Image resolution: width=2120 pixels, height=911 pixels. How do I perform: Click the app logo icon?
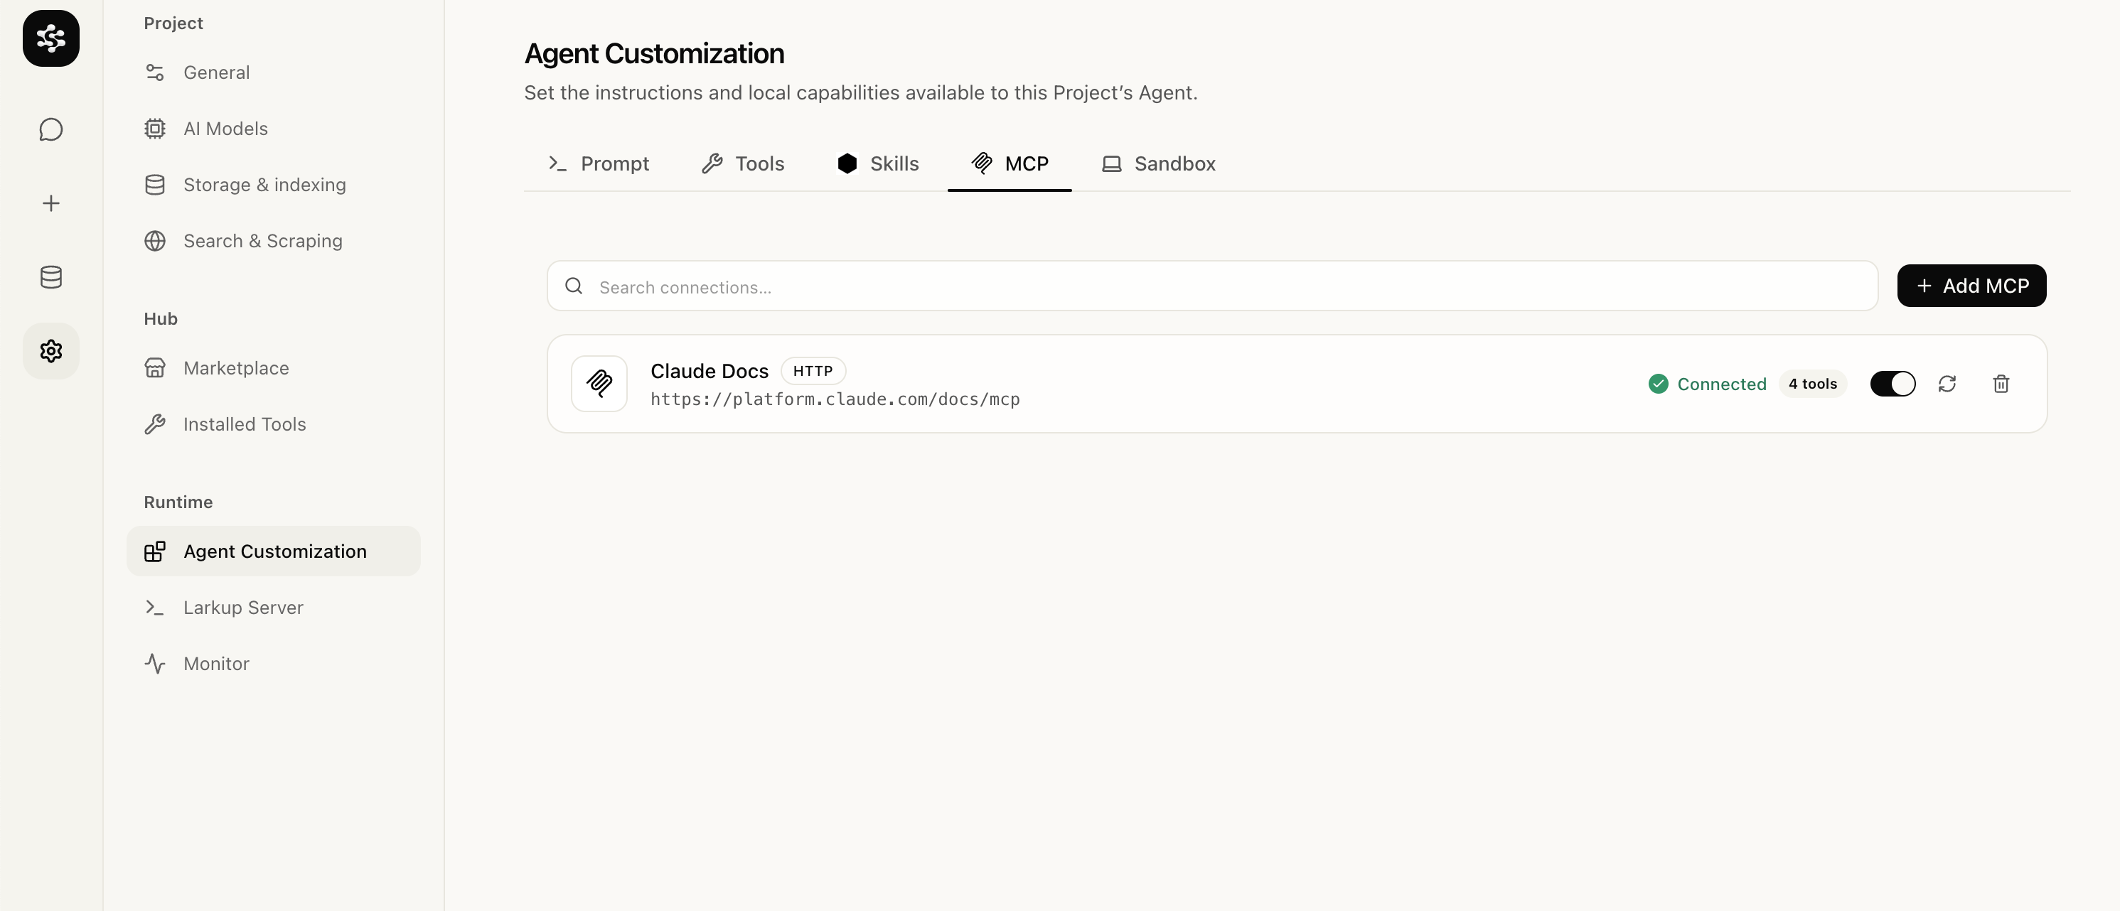point(51,38)
